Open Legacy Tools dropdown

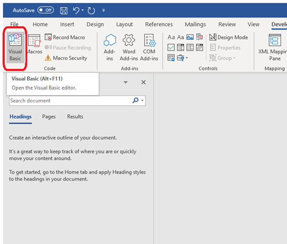[183, 58]
